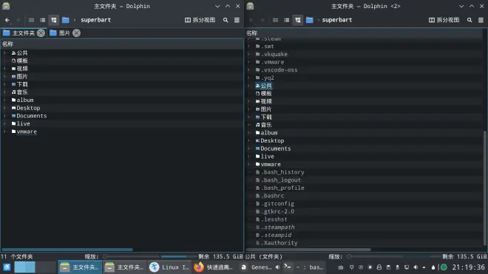
Task: Select .bash_profile file
Action: (x=279, y=188)
